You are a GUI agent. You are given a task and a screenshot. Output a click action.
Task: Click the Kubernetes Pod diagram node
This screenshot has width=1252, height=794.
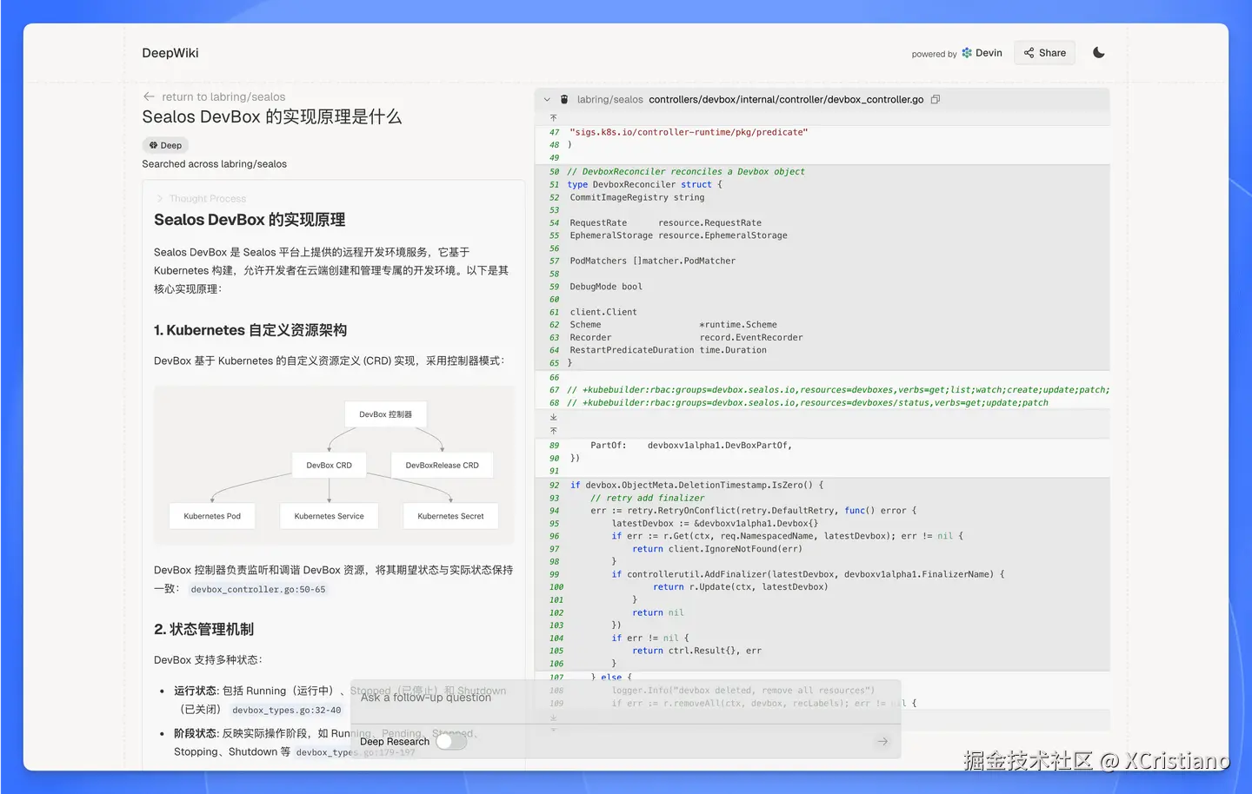pos(212,516)
